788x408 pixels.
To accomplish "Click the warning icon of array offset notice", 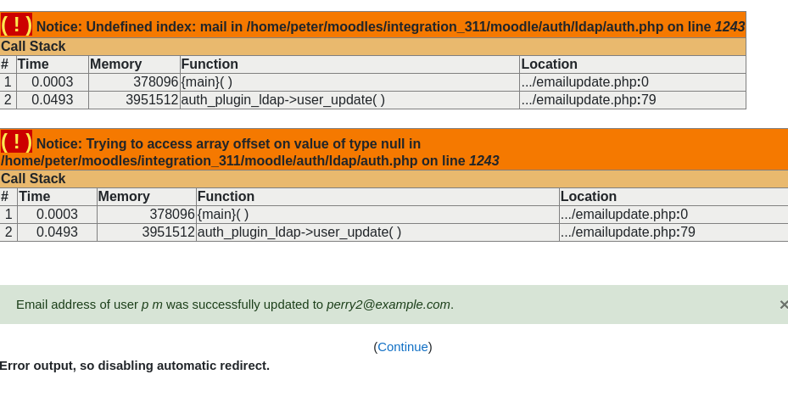I will click(16, 142).
